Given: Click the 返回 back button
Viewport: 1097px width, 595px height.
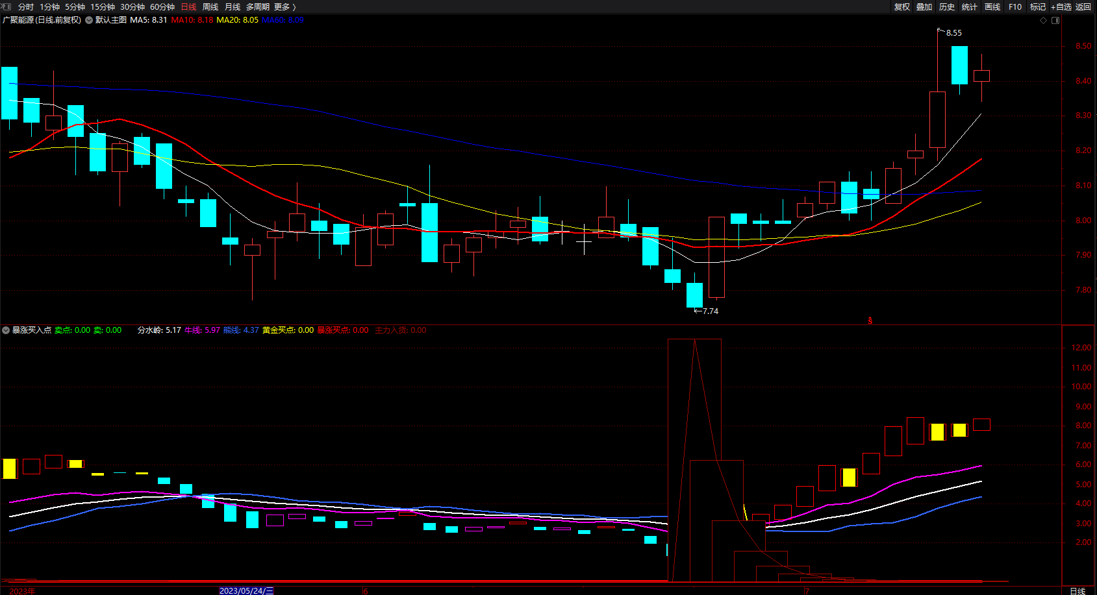Looking at the screenshot, I should (1083, 6).
